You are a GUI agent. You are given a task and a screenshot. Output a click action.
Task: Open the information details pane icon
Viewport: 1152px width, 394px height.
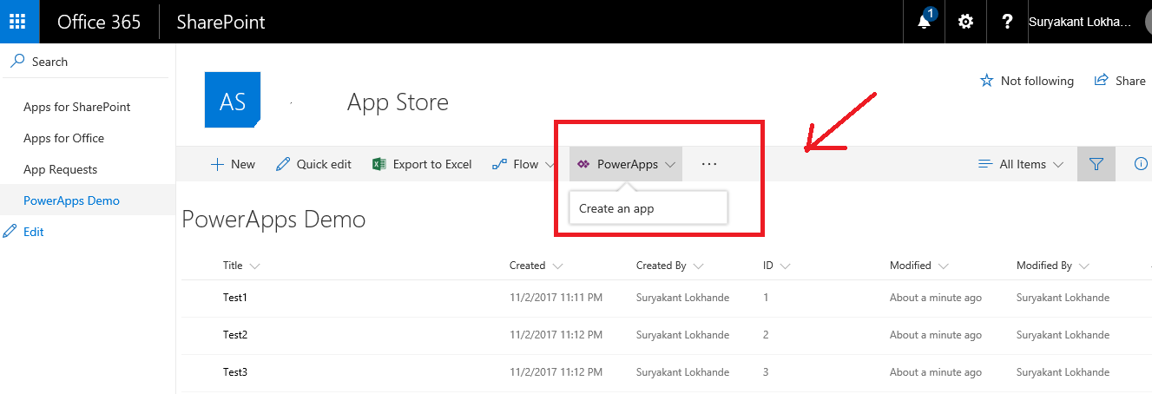1141,164
